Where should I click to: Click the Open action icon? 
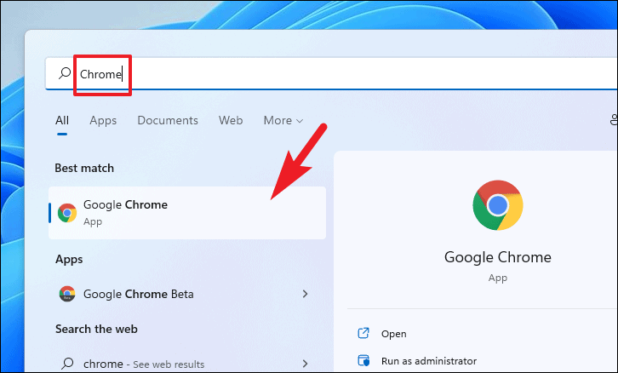(363, 333)
